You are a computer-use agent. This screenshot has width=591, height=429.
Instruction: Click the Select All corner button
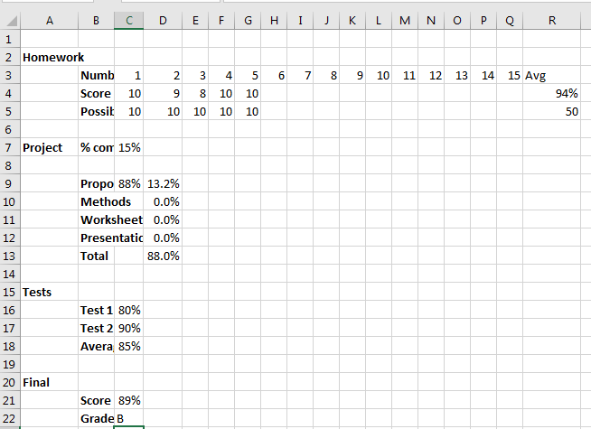(9, 20)
